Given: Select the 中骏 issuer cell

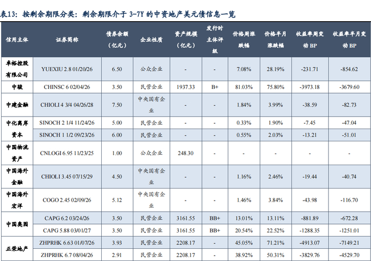Looking at the screenshot, I should click(17, 87).
